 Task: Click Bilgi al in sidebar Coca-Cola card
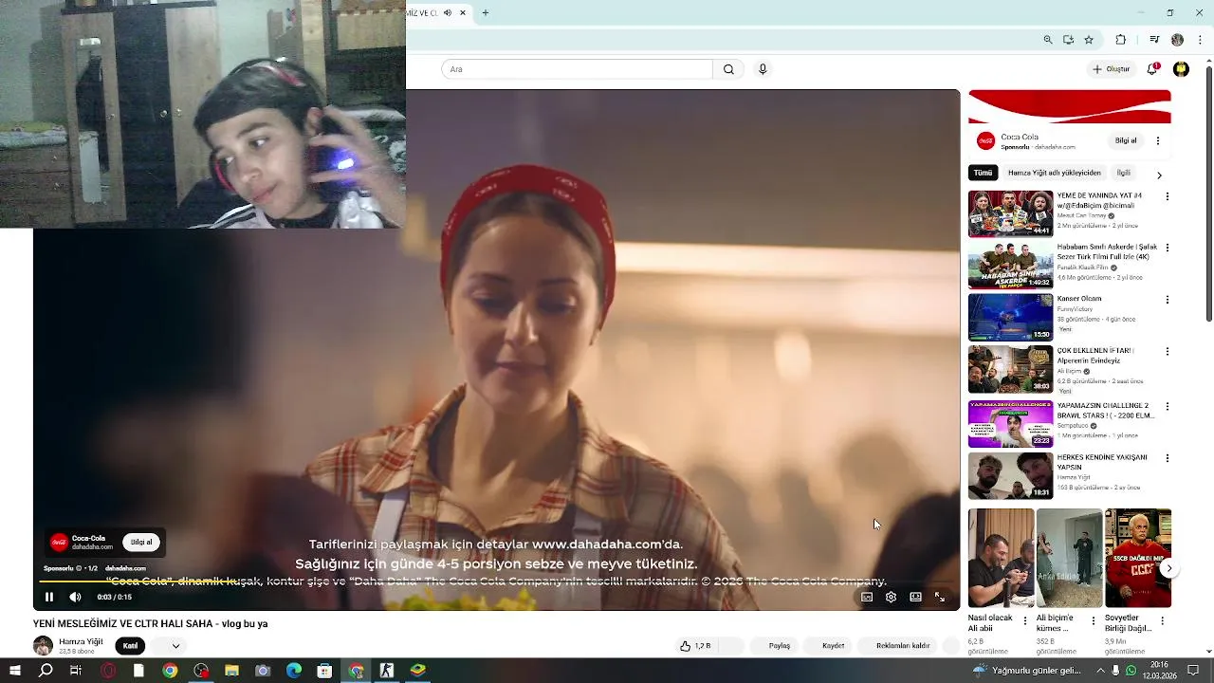point(1126,140)
